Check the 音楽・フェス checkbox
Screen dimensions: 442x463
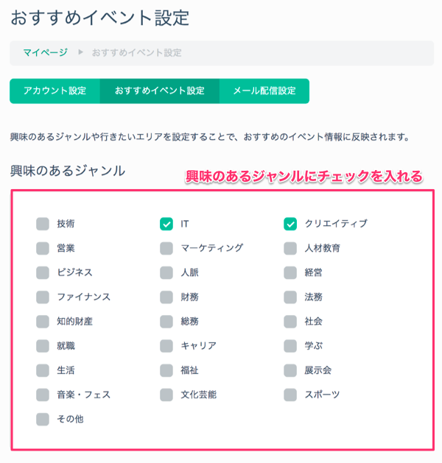(x=43, y=395)
